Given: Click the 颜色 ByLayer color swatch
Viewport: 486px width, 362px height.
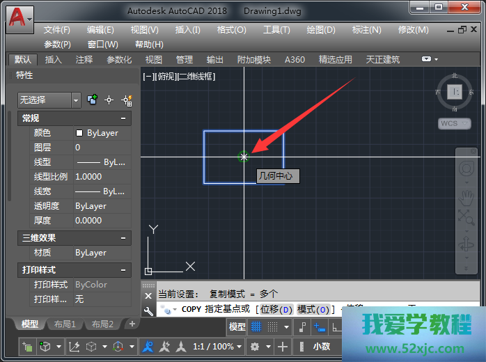Looking at the screenshot, I should 79,133.
